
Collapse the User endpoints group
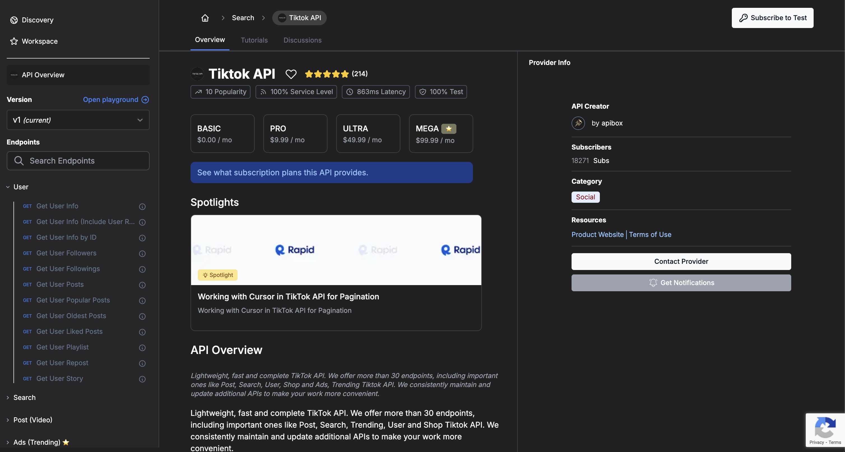pyautogui.click(x=8, y=187)
